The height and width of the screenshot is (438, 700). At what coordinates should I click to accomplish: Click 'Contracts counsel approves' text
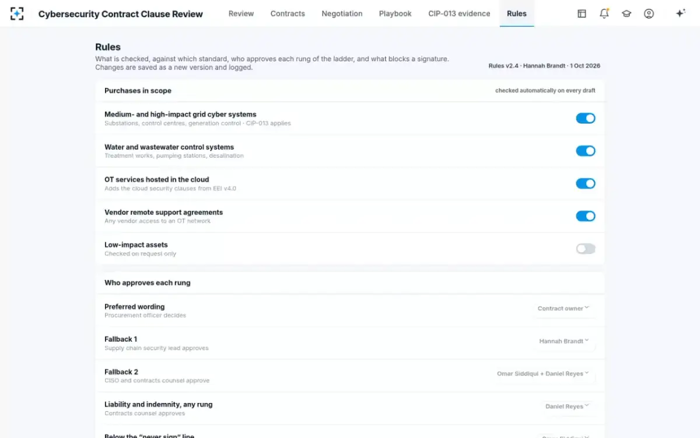(145, 413)
